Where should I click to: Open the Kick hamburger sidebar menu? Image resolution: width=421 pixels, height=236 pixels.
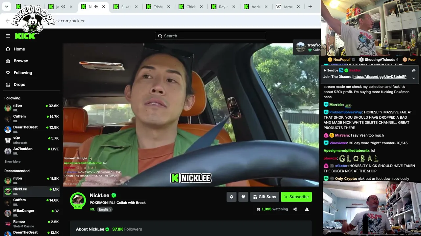(x=8, y=36)
